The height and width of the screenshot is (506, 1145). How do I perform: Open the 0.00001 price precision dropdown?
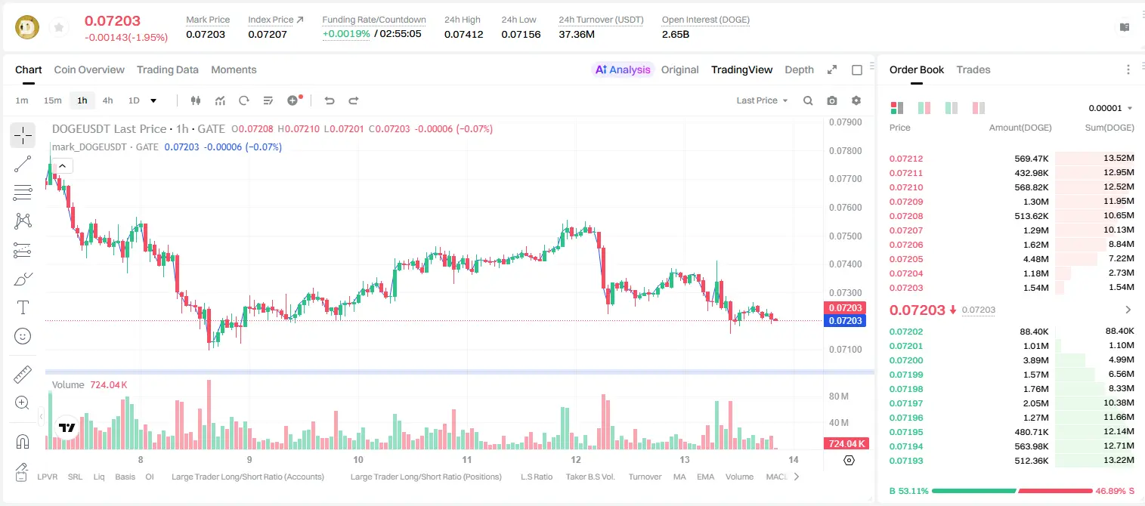tap(1110, 108)
